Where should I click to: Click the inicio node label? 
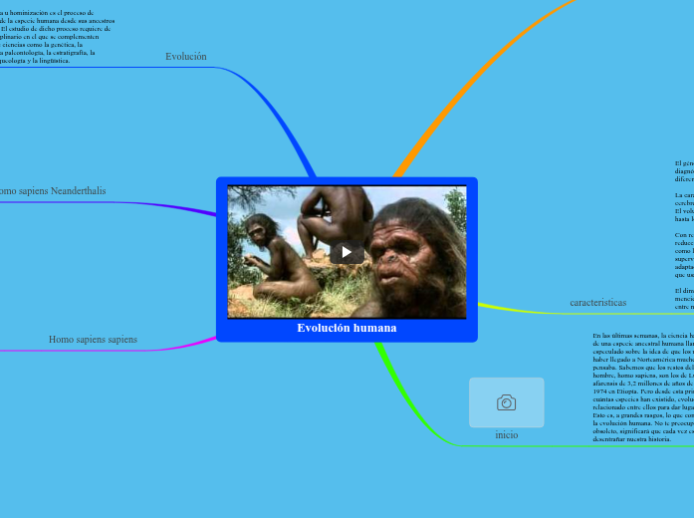coord(506,435)
